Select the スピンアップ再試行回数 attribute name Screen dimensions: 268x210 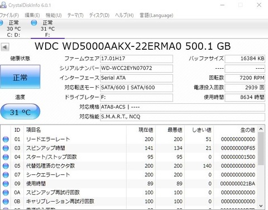[53, 193]
